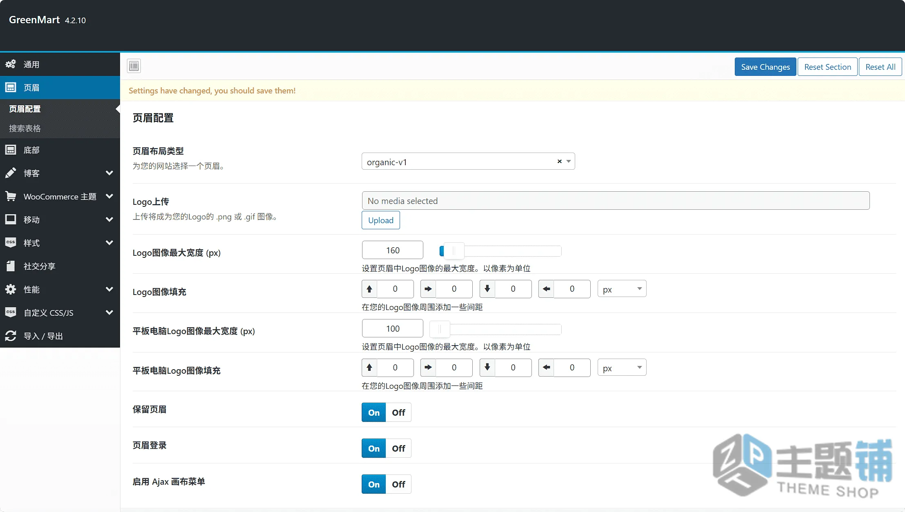This screenshot has height=512, width=905.
Task: Click up arrow icon in 平板电脑Logo图像填充 row
Action: [x=369, y=368]
